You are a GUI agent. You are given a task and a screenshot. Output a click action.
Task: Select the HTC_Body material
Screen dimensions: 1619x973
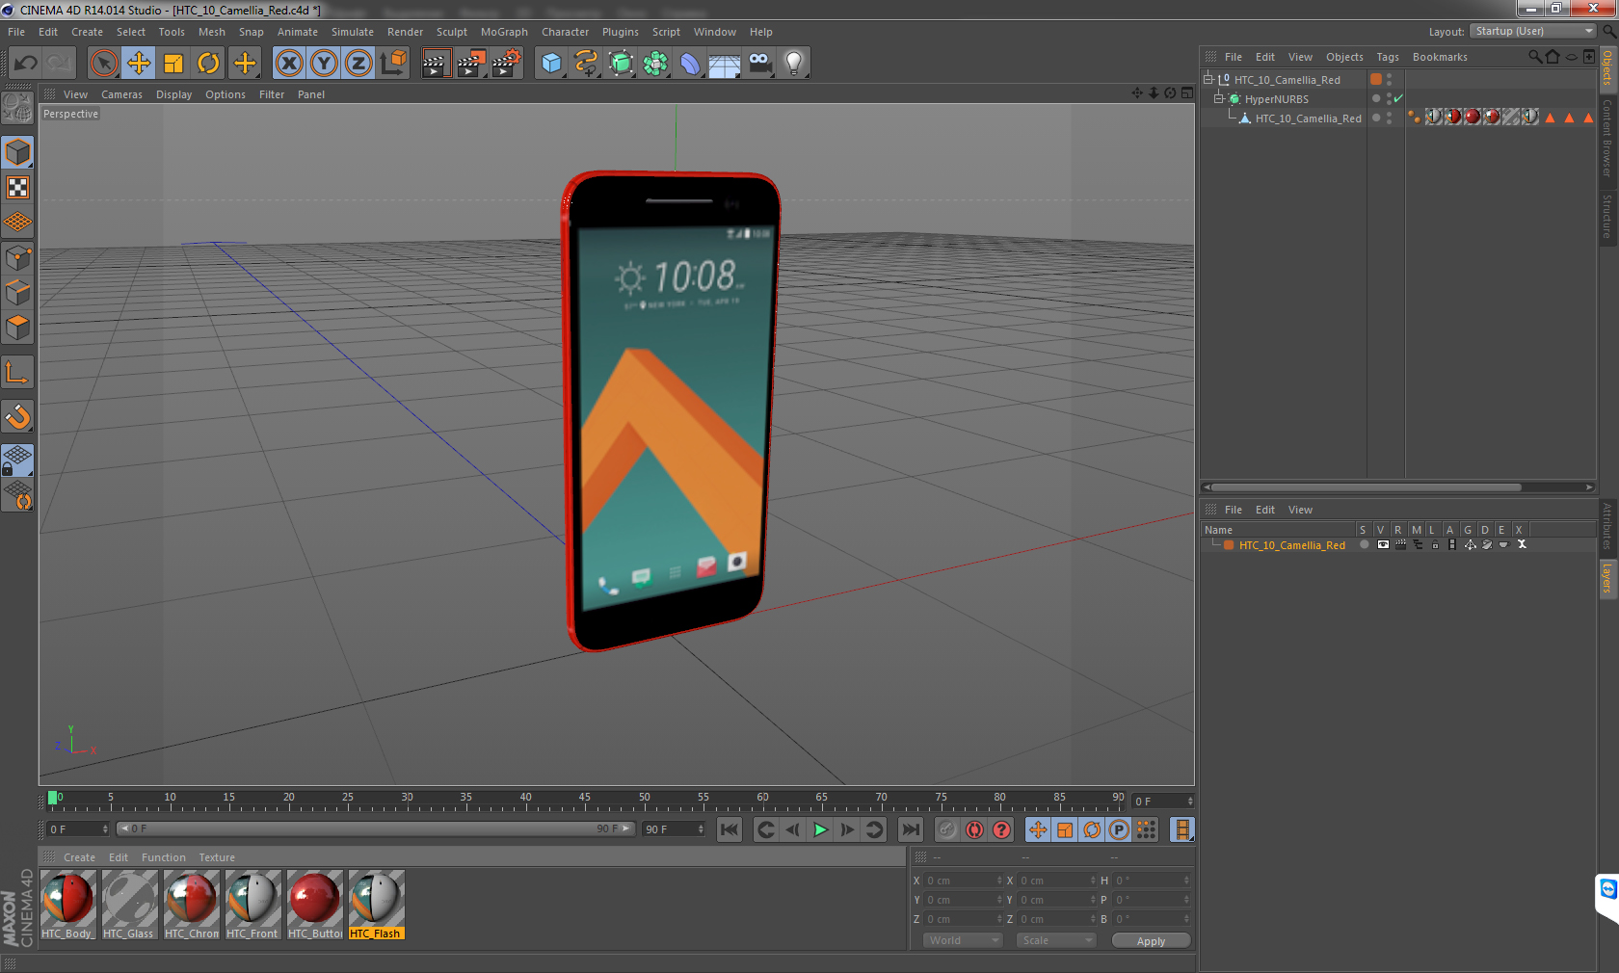point(67,905)
